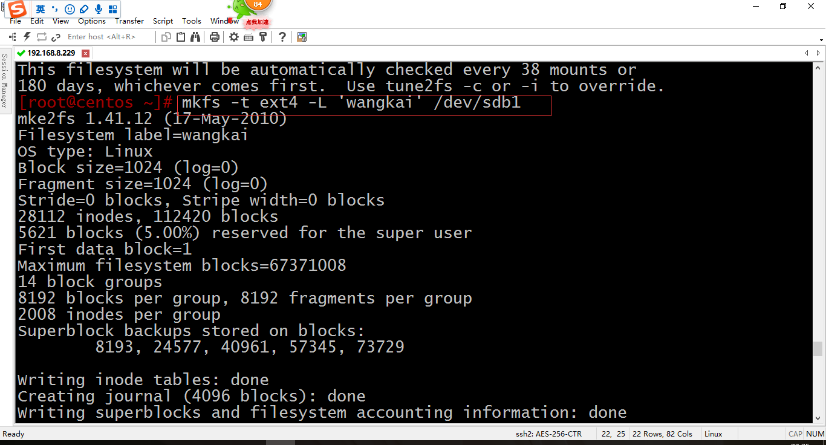826x445 pixels.
Task: Close the 192.168.8.229 tab with red X
Action: click(x=86, y=53)
